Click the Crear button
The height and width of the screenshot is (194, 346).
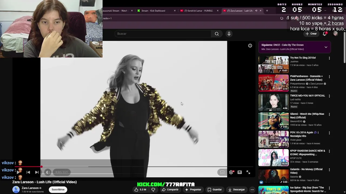point(311,34)
